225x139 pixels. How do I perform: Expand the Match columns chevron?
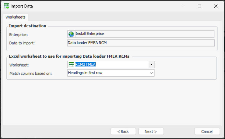point(151,73)
